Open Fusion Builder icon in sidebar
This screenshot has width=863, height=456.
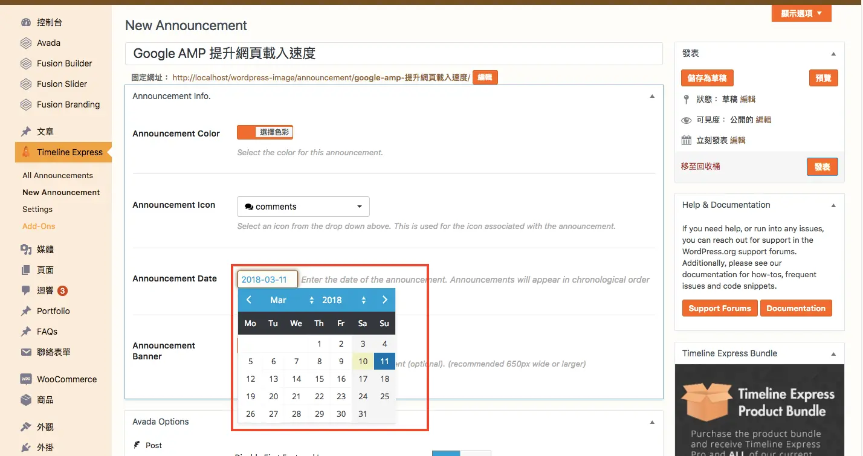(x=26, y=63)
